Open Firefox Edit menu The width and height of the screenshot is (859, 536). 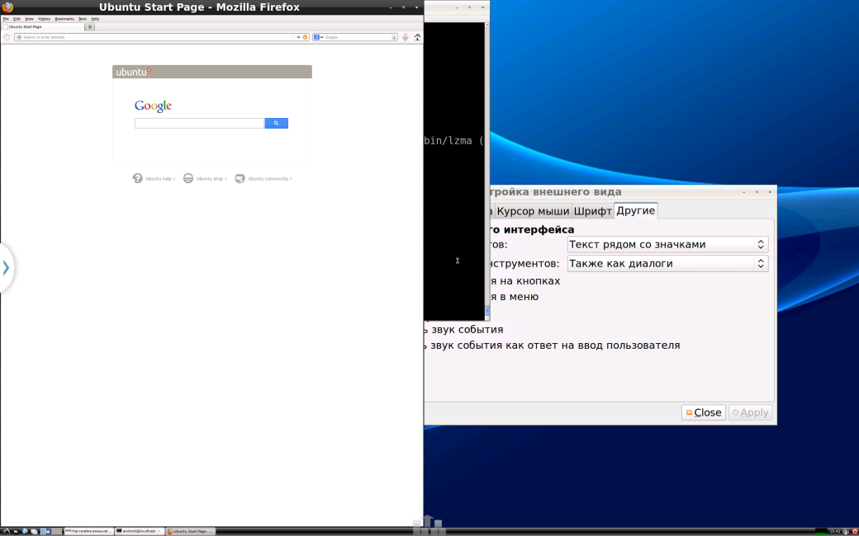point(17,19)
